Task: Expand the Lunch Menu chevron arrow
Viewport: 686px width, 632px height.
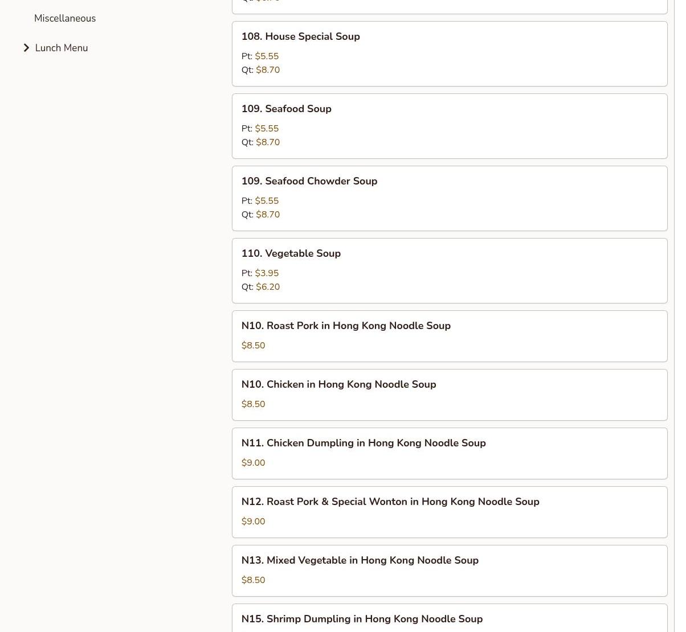Action: 26,48
